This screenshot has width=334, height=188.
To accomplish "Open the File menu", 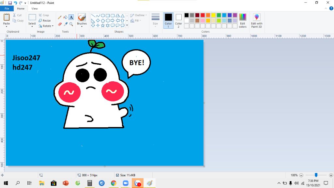I will pos(7,8).
